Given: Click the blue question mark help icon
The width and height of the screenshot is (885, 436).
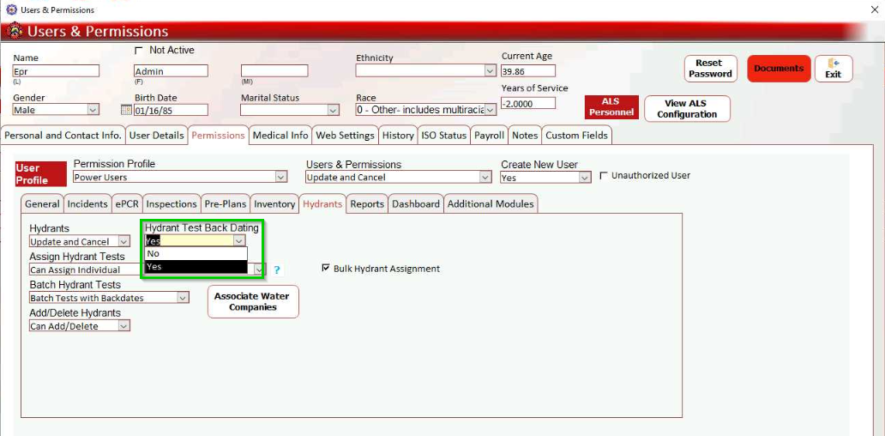Looking at the screenshot, I should tap(277, 270).
